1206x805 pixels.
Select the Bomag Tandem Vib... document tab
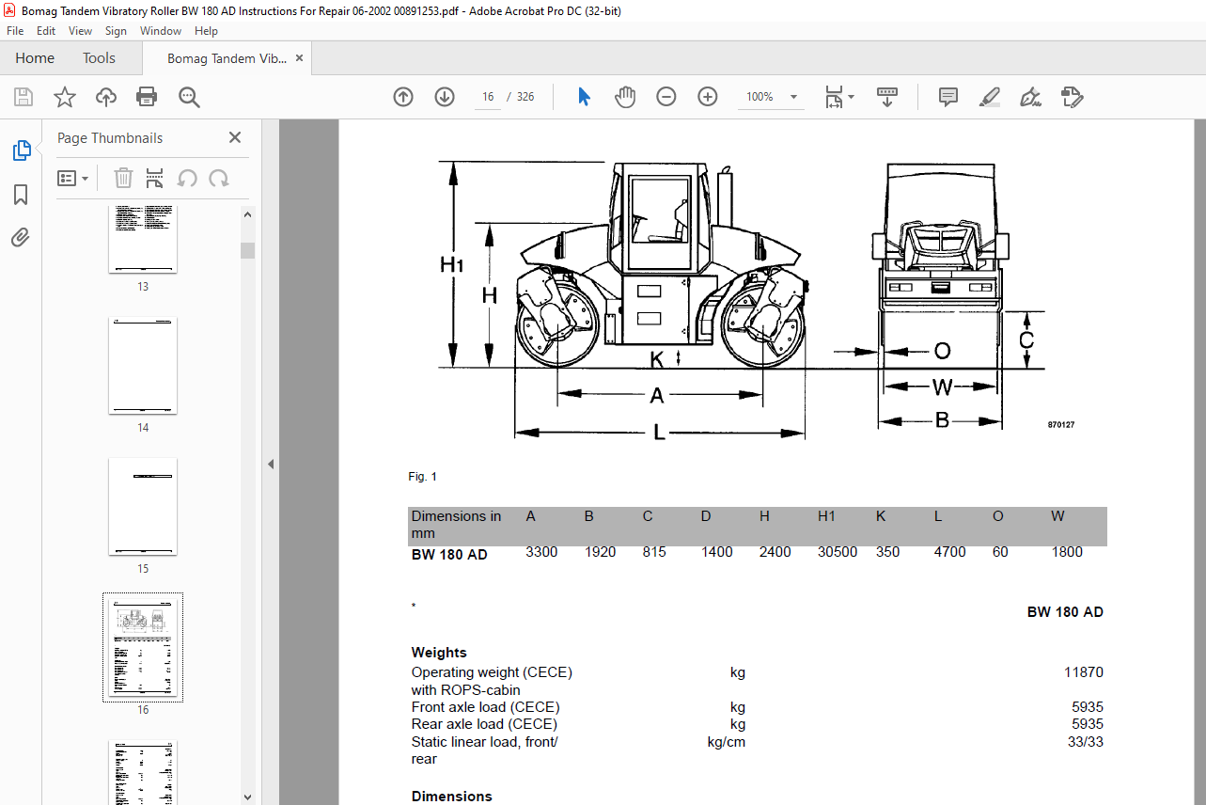click(x=227, y=58)
